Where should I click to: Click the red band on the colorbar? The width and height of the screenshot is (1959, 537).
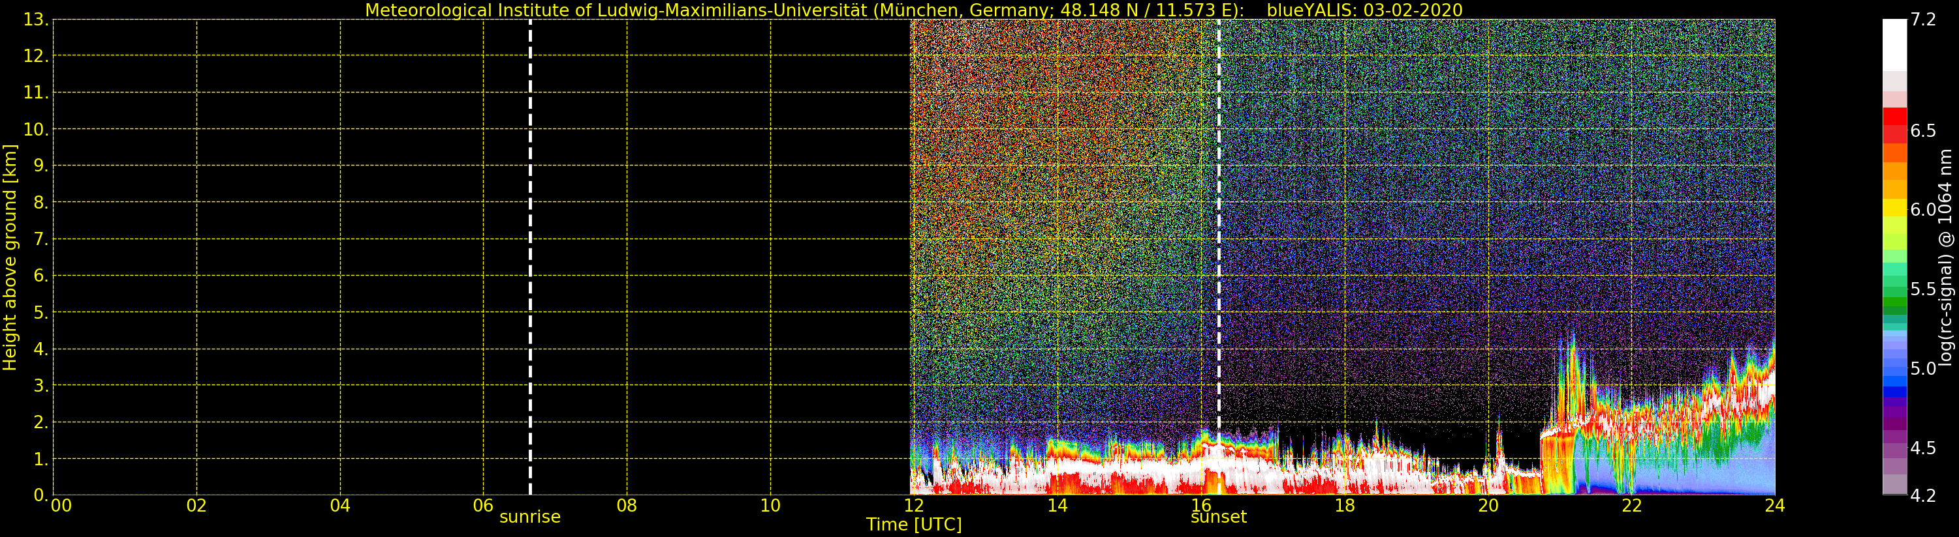1894,121
